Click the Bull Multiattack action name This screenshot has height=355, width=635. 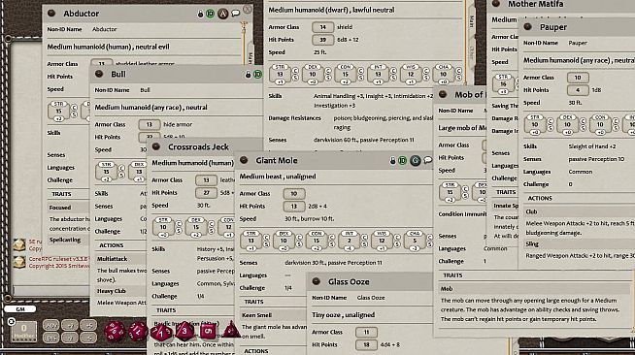pyautogui.click(x=113, y=259)
